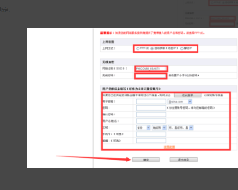Select the PPPoE connection radio button
238x190 pixels.
(x=138, y=48)
